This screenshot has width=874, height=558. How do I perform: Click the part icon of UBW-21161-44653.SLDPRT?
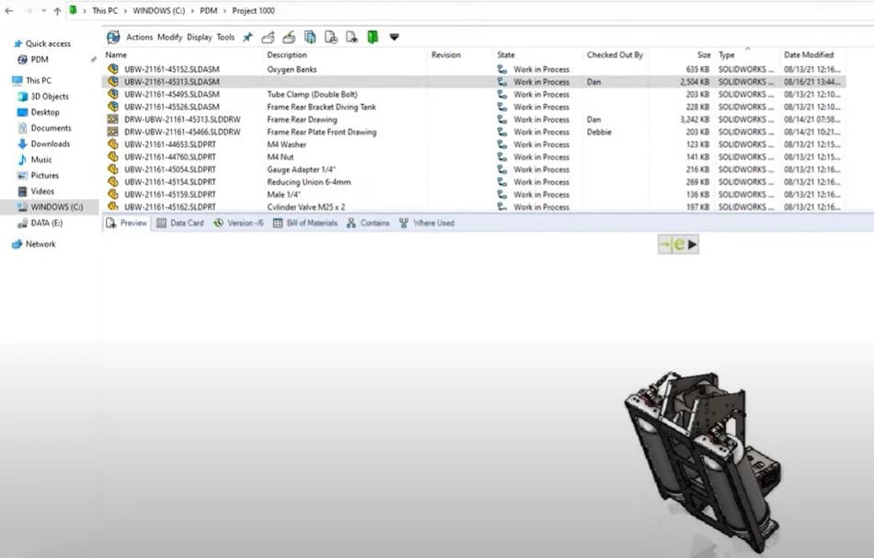click(x=113, y=144)
